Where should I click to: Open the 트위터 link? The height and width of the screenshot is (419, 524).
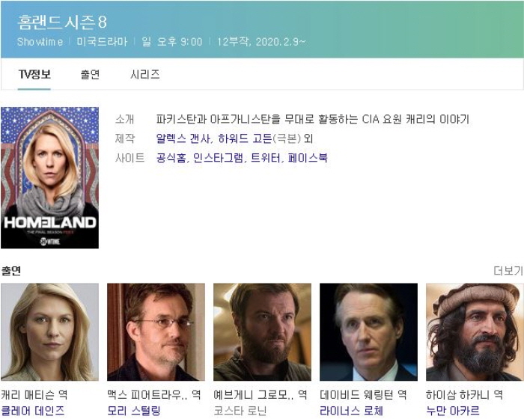pos(265,158)
